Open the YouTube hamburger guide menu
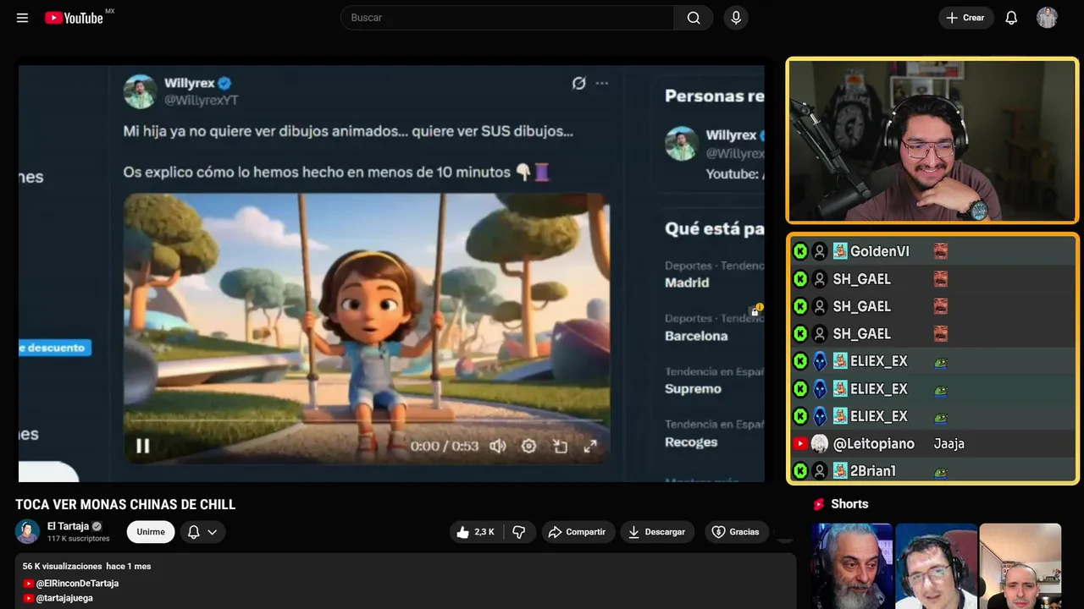 coord(22,18)
